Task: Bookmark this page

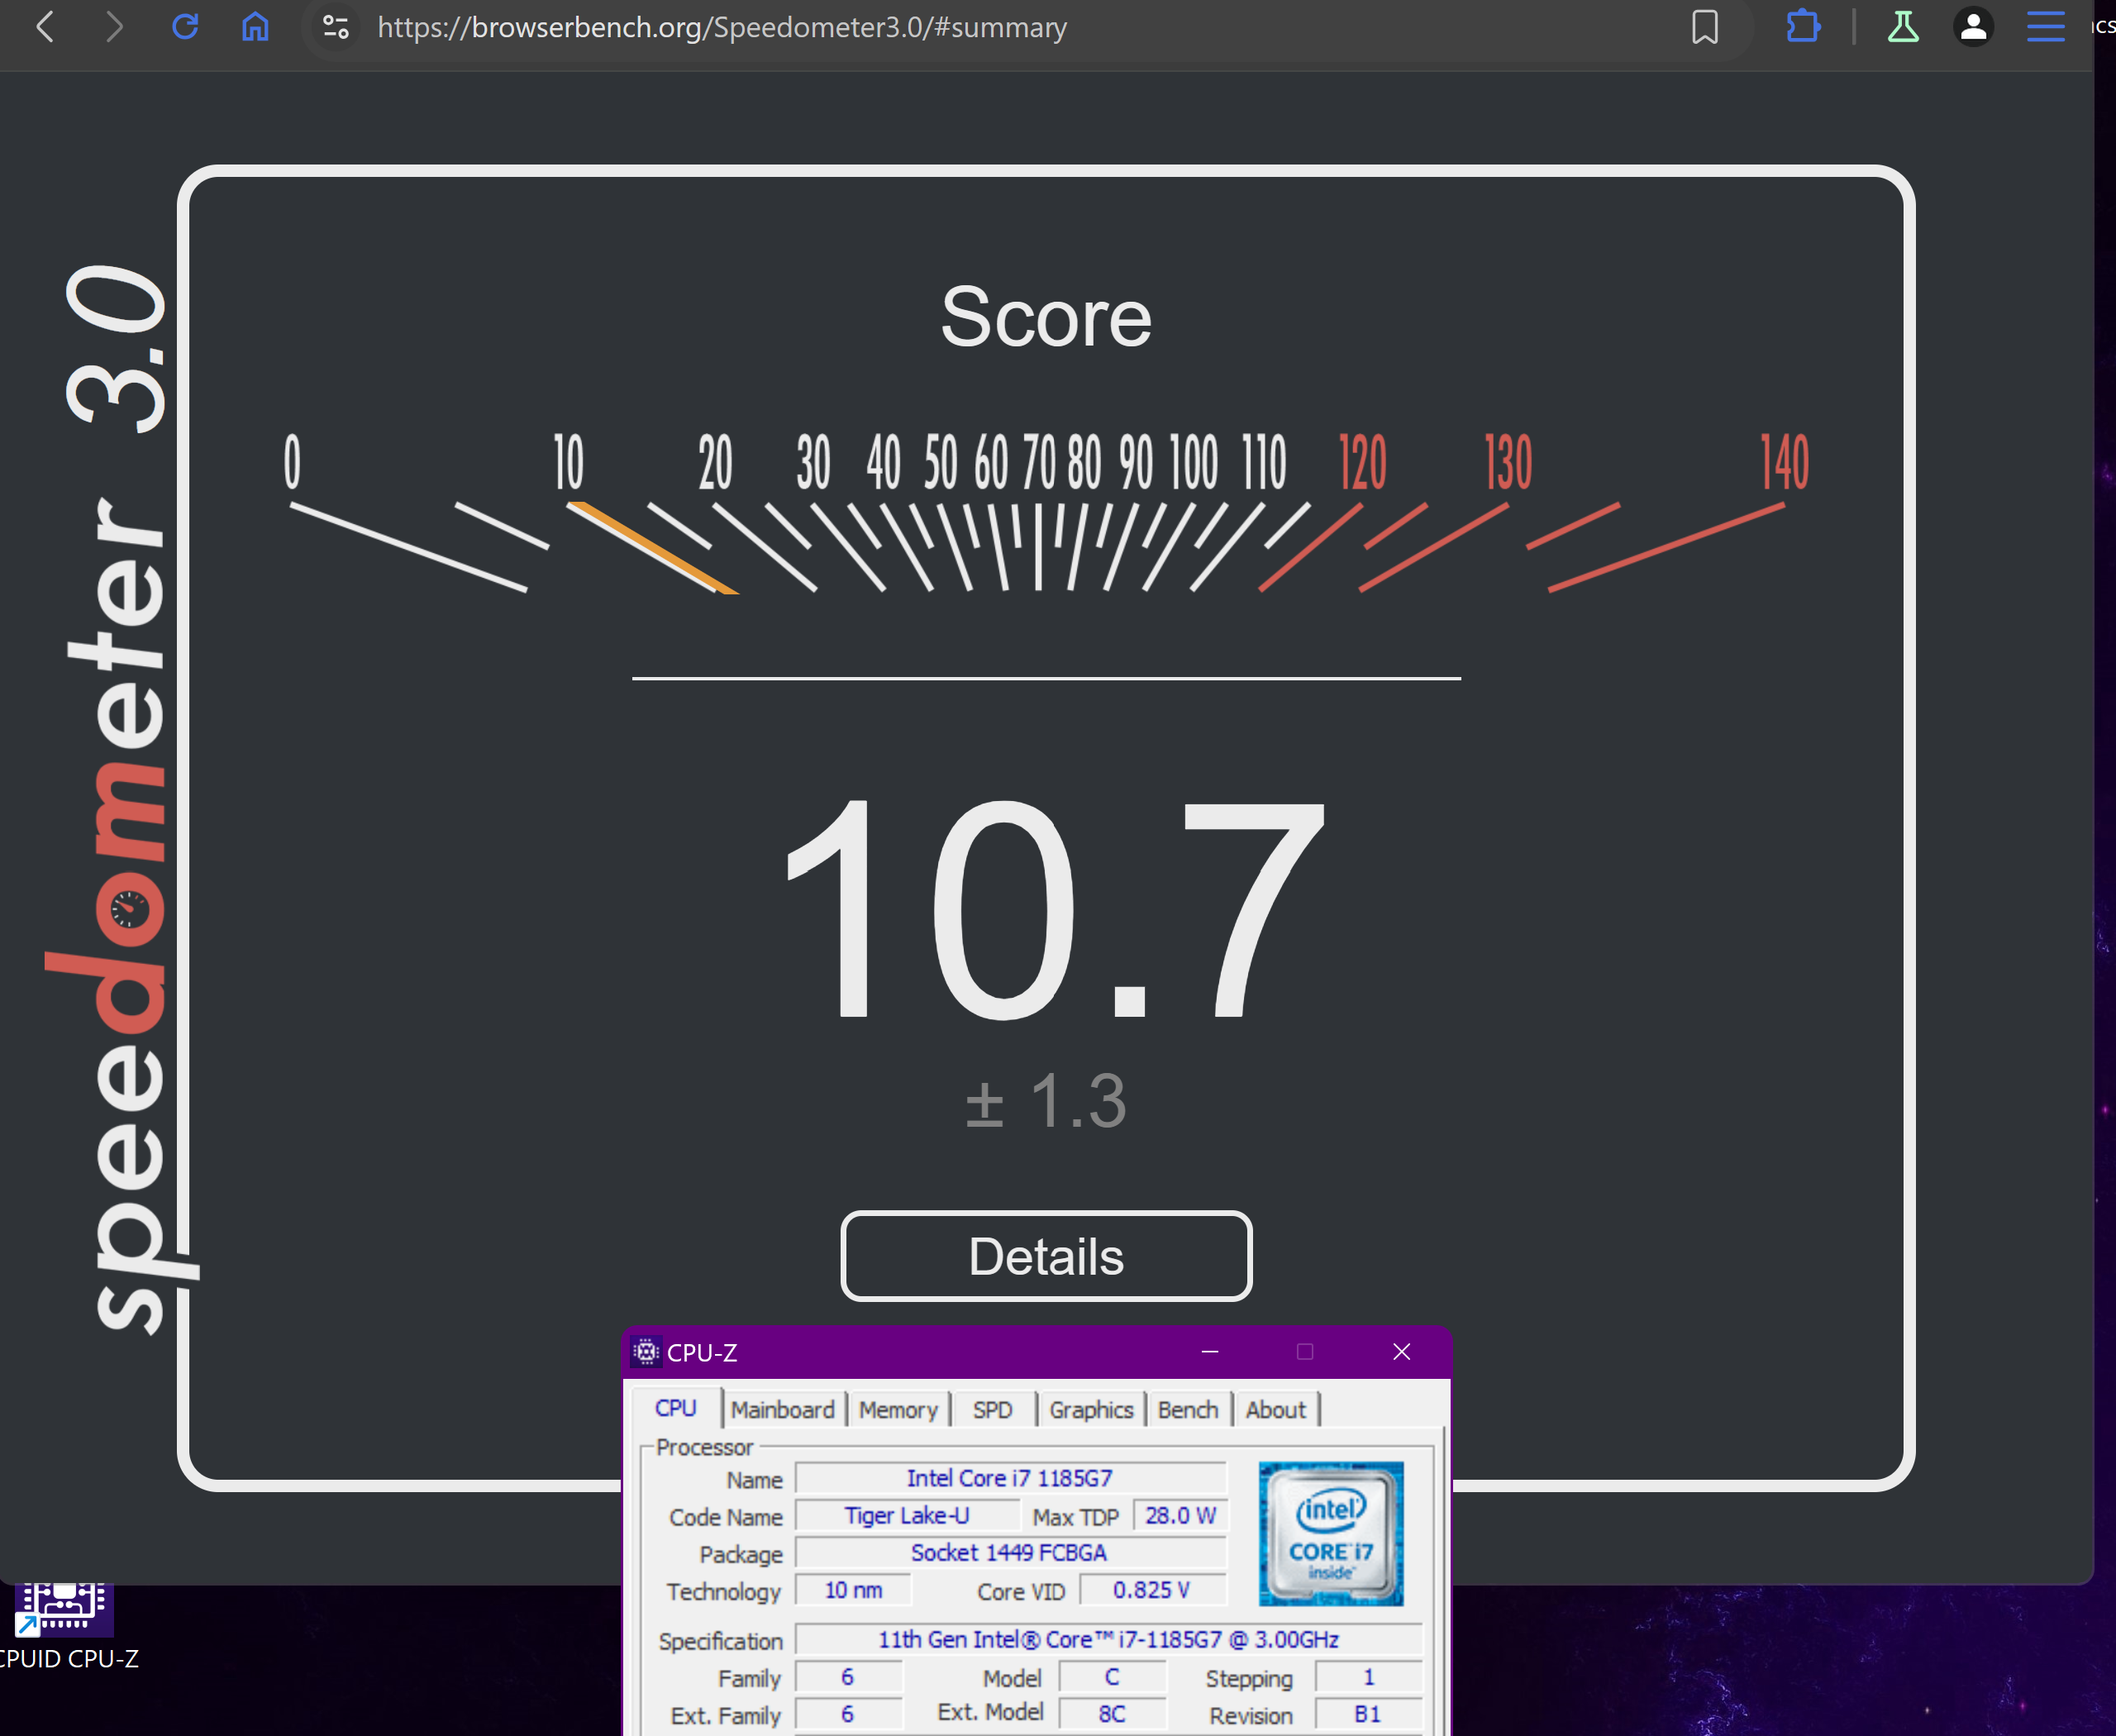Action: (1704, 27)
